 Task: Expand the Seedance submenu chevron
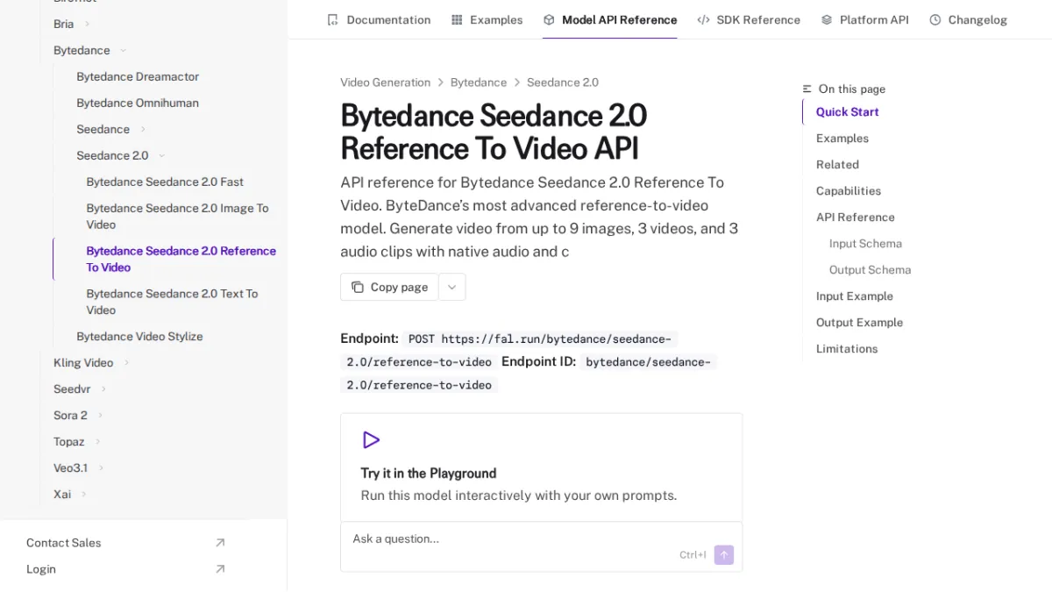[141, 129]
